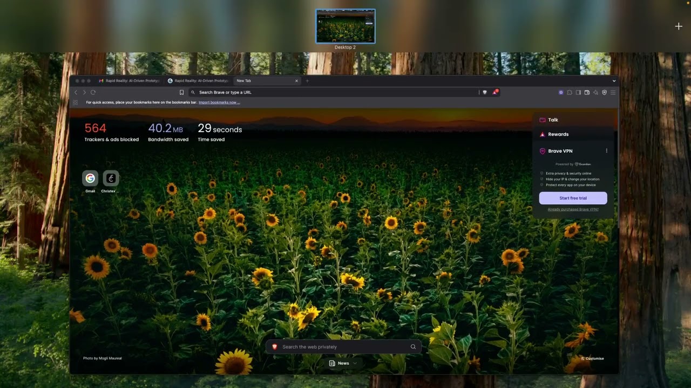Select the New Tab tab
This screenshot has width=691, height=388.
click(x=267, y=81)
